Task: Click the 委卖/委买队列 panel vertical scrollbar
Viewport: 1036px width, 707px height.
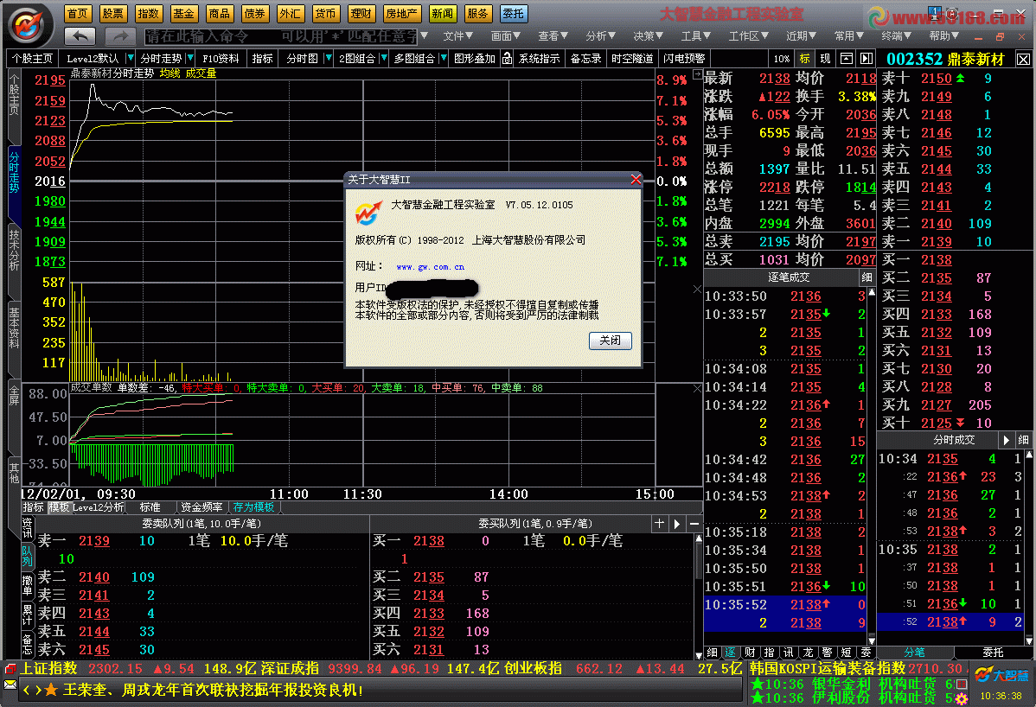Action: pyautogui.click(x=699, y=596)
